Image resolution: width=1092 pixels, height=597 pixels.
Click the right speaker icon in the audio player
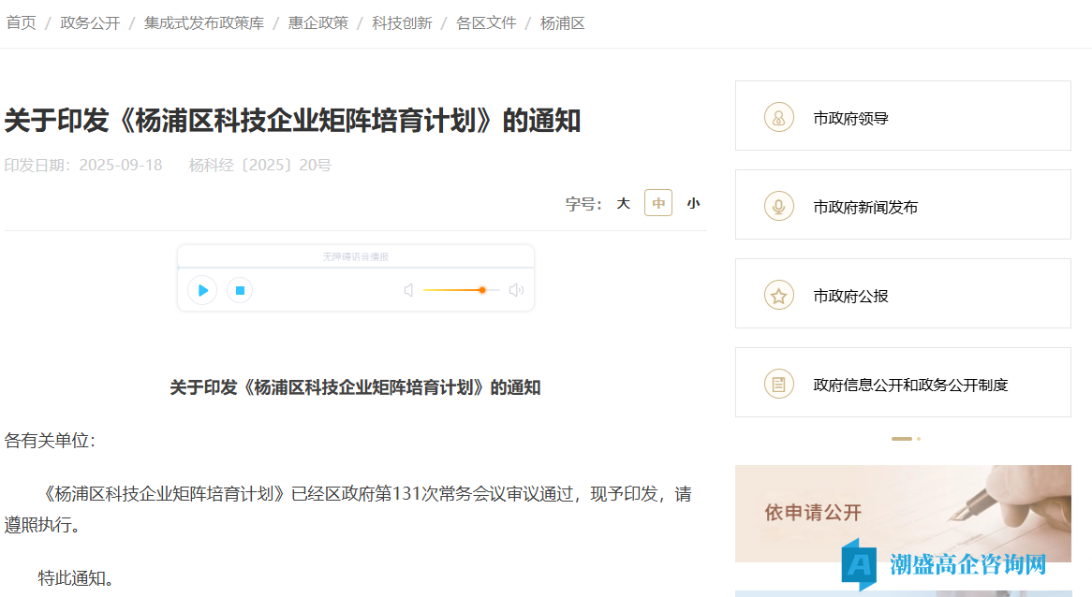tap(516, 290)
